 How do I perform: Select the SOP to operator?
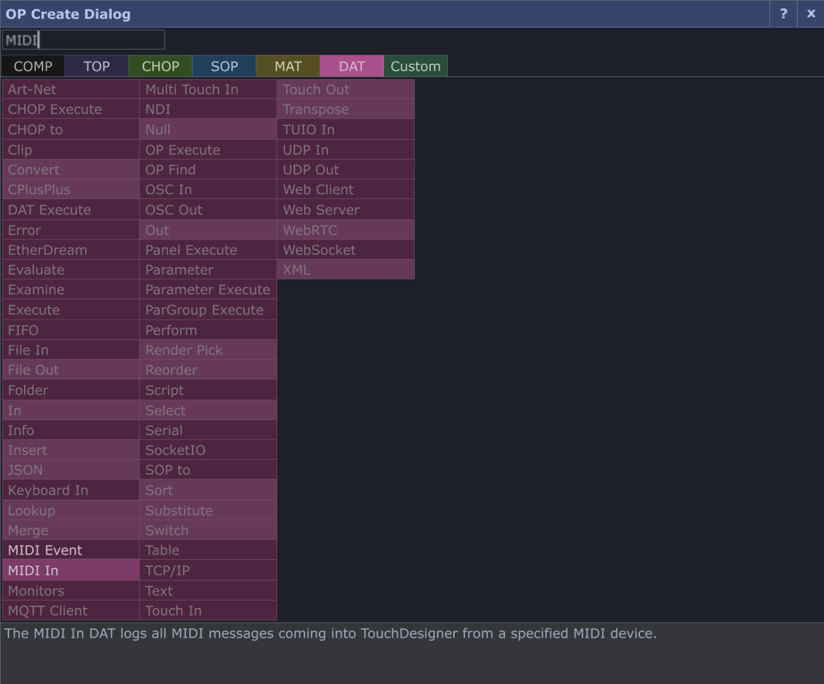208,470
